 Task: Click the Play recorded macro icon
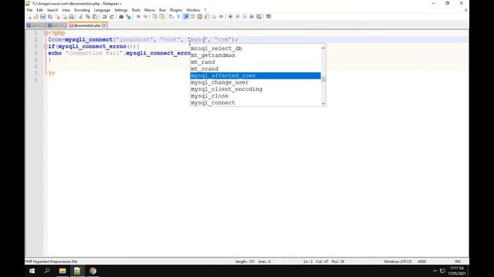click(245, 17)
